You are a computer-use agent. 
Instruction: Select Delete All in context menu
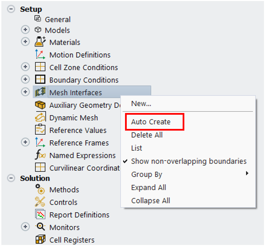pyautogui.click(x=147, y=135)
